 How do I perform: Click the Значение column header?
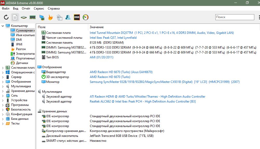pyautogui.click(x=97, y=27)
